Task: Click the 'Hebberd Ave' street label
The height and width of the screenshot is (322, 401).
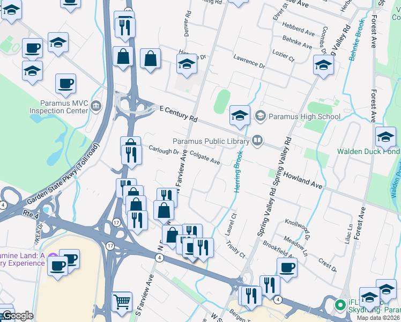Action: [x=299, y=28]
